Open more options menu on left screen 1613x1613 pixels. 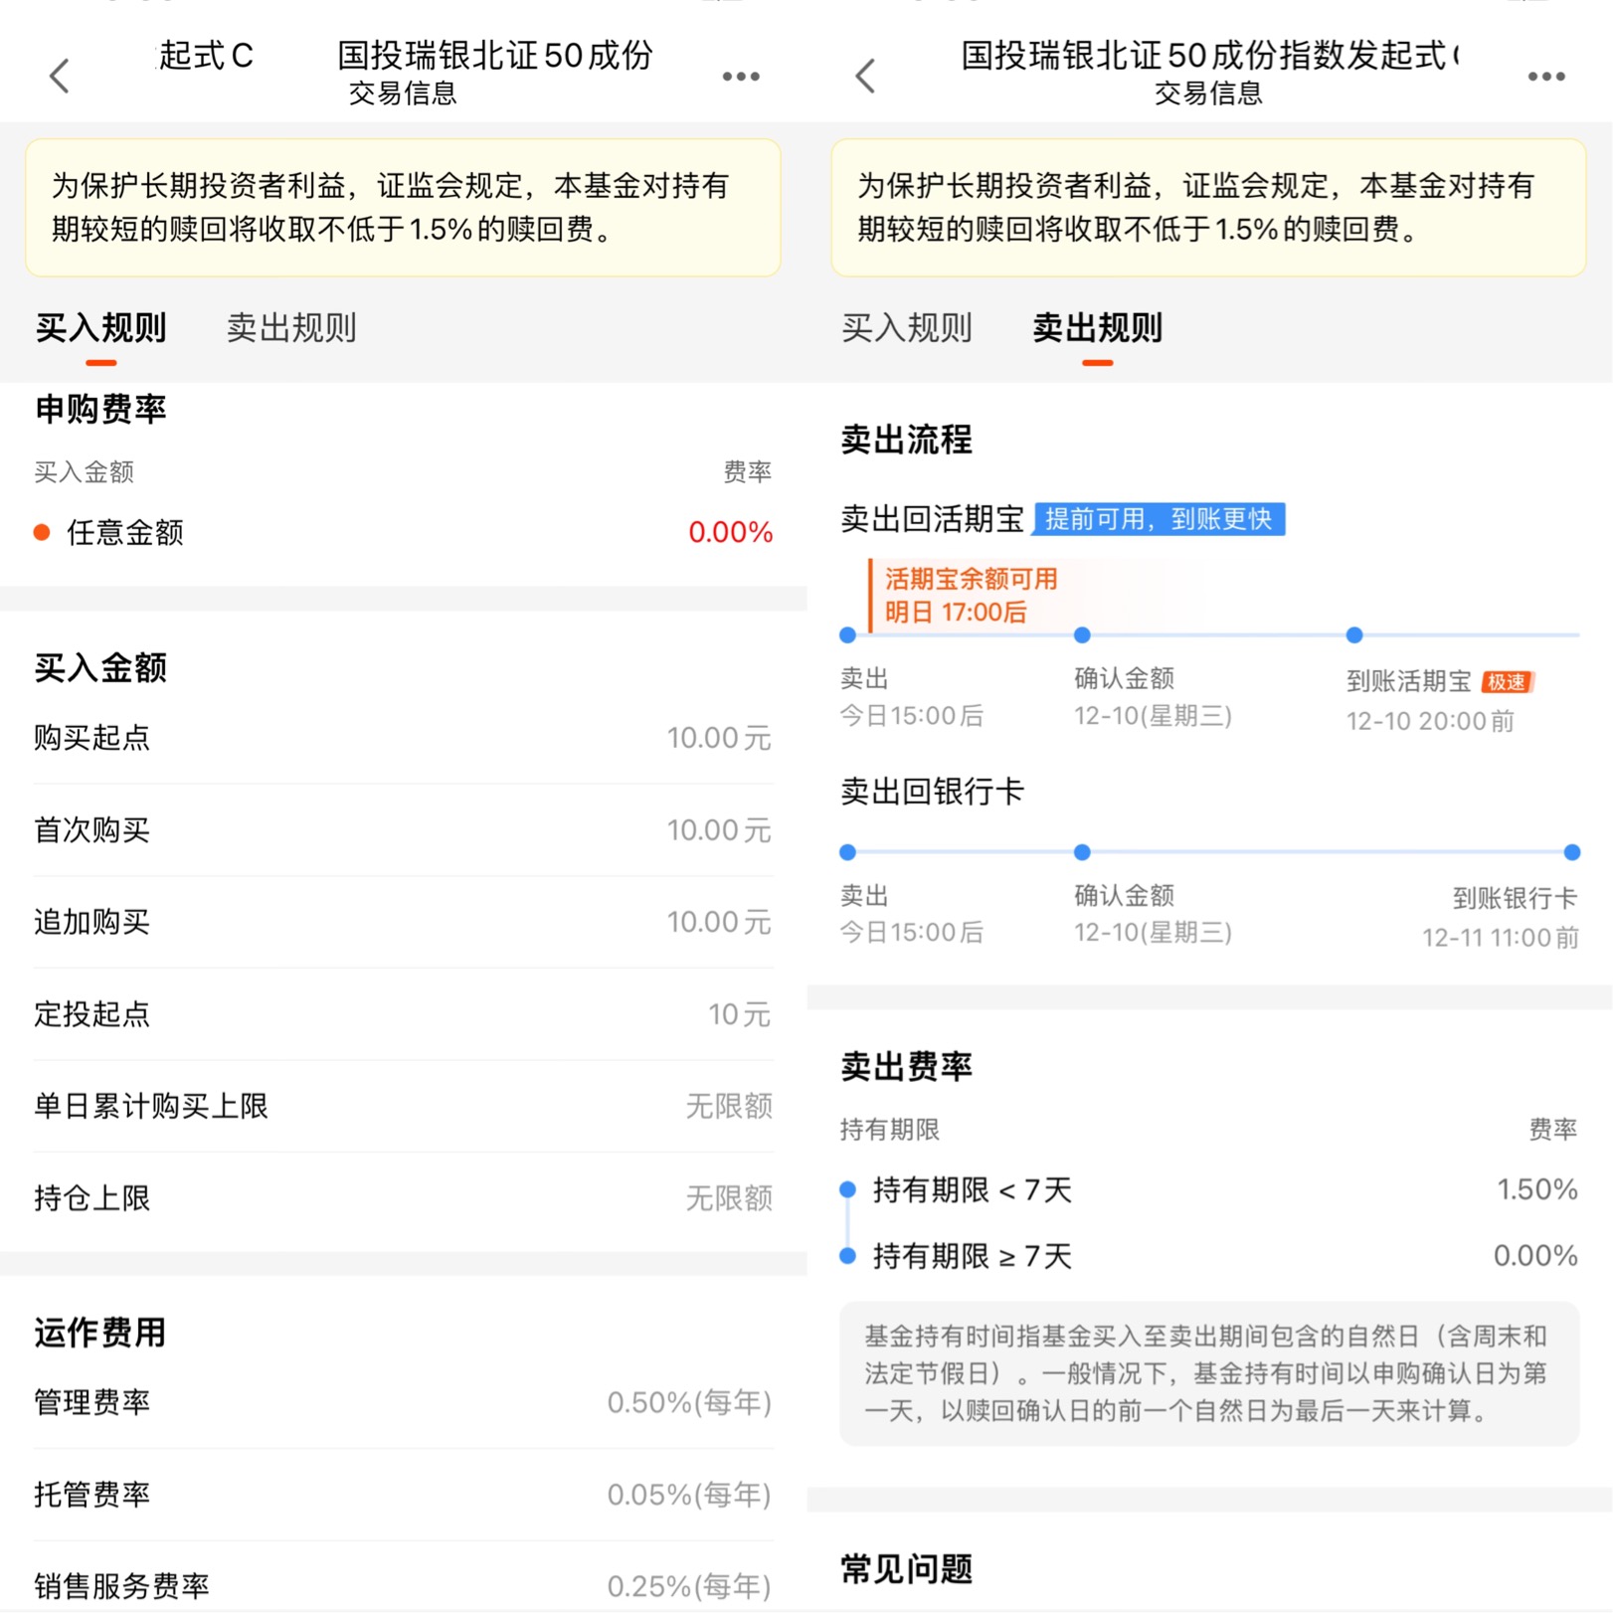(741, 77)
